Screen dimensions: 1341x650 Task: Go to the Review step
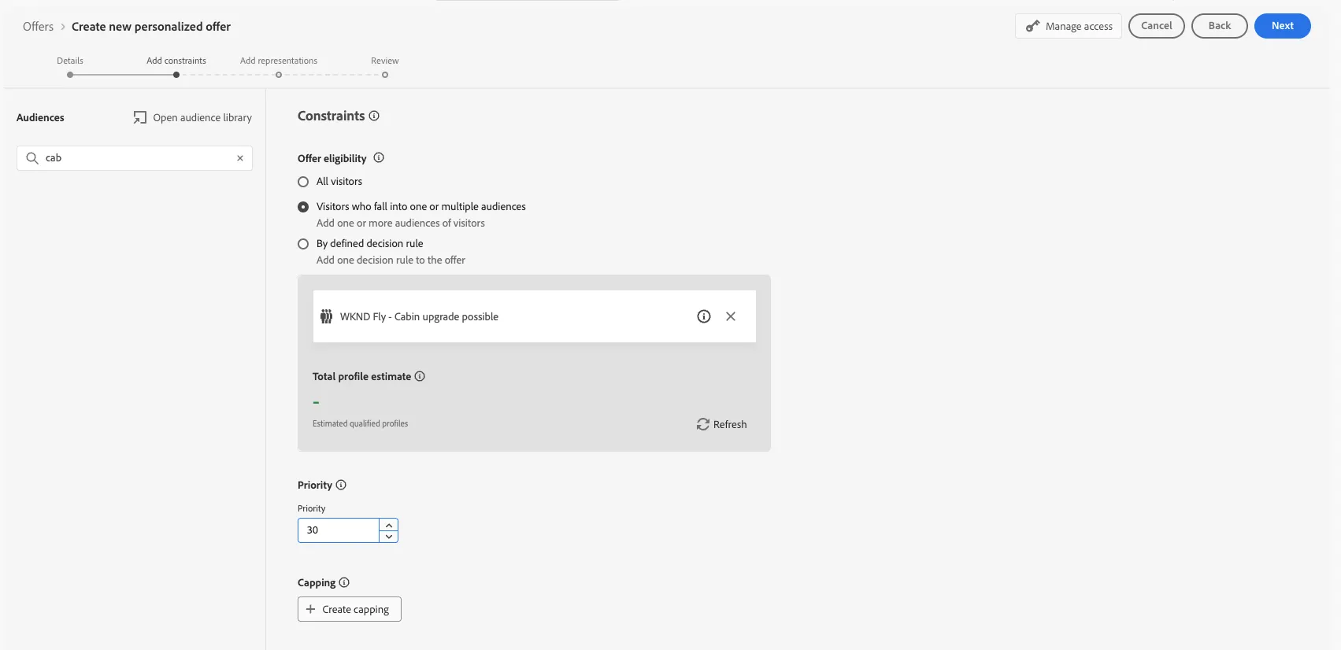[385, 75]
